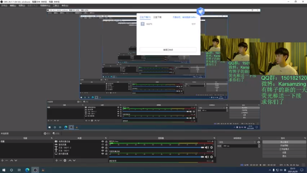Mute the first mixer channel speaker icon
307x173 pixels.
click(207, 148)
